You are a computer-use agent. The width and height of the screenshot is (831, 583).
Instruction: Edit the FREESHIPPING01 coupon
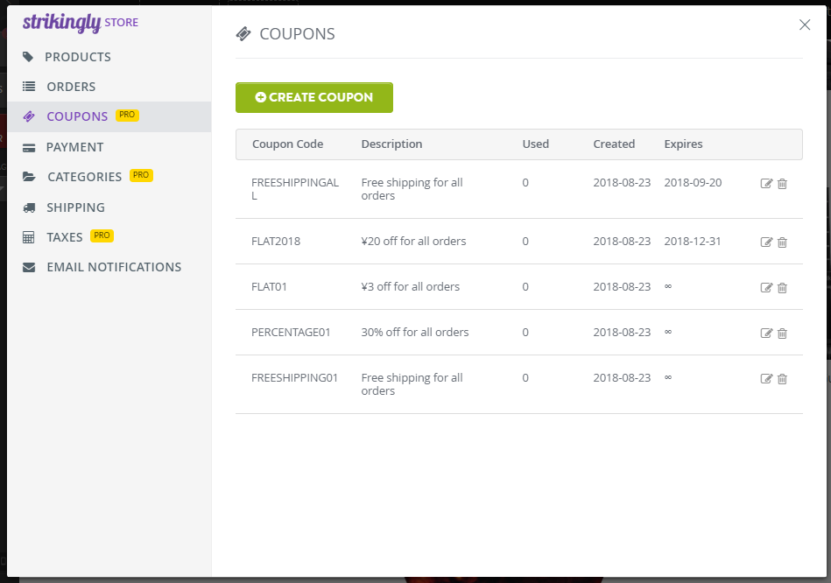tap(766, 378)
